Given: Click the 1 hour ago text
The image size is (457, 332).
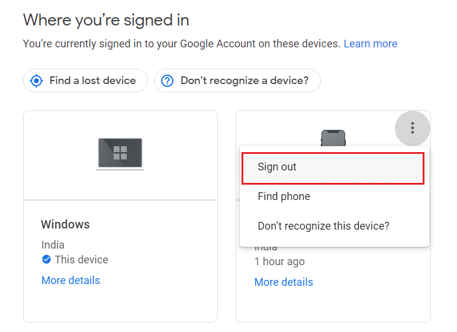Looking at the screenshot, I should coord(279,262).
